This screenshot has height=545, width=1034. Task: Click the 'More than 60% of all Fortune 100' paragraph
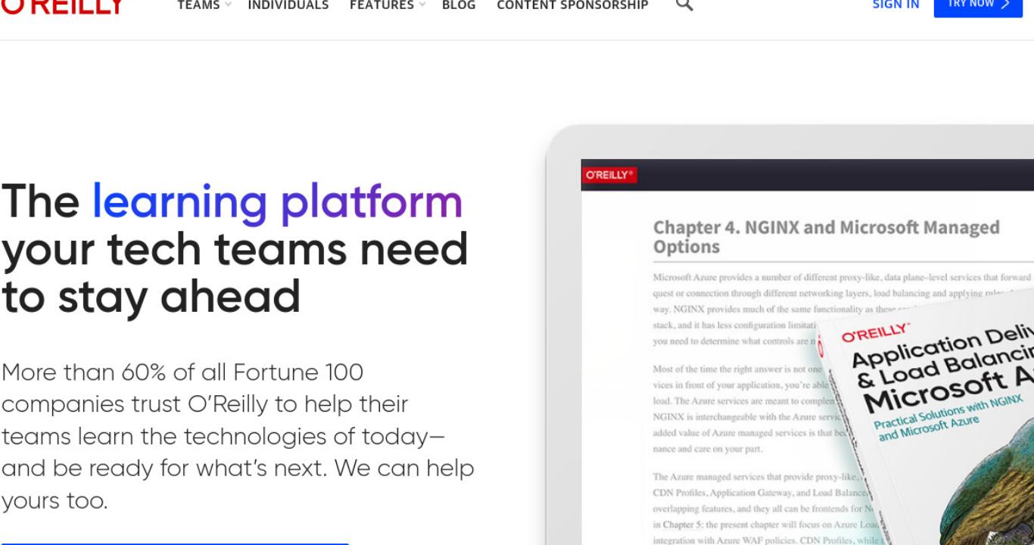238,436
